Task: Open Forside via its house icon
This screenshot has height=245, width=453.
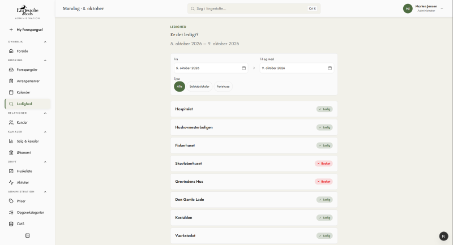Action: click(x=11, y=51)
